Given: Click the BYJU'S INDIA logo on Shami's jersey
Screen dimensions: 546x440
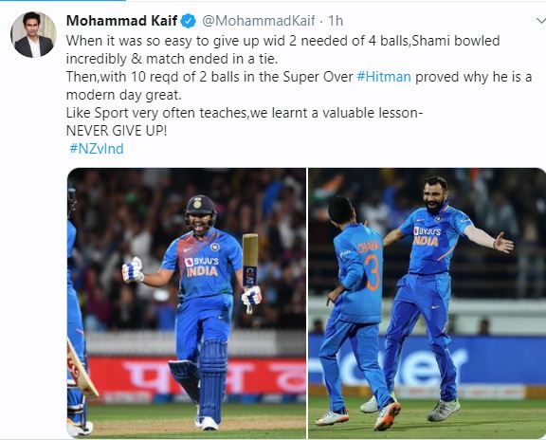Looking at the screenshot, I should [427, 236].
